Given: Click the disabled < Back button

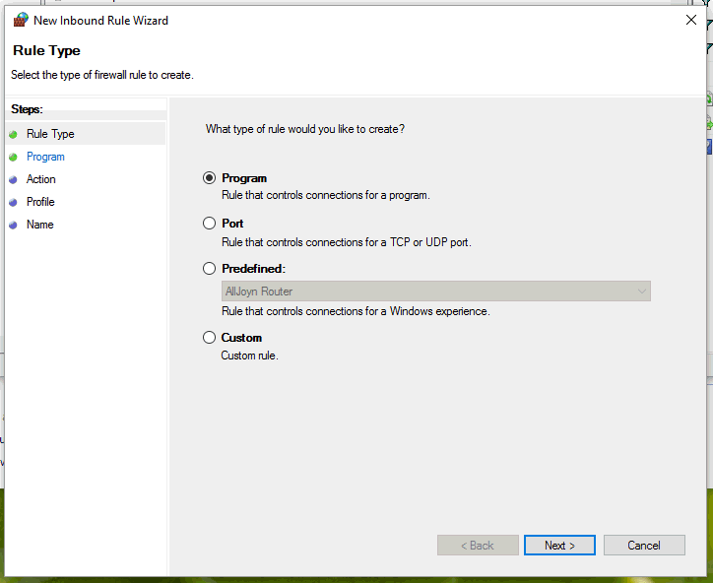Looking at the screenshot, I should pyautogui.click(x=478, y=546).
